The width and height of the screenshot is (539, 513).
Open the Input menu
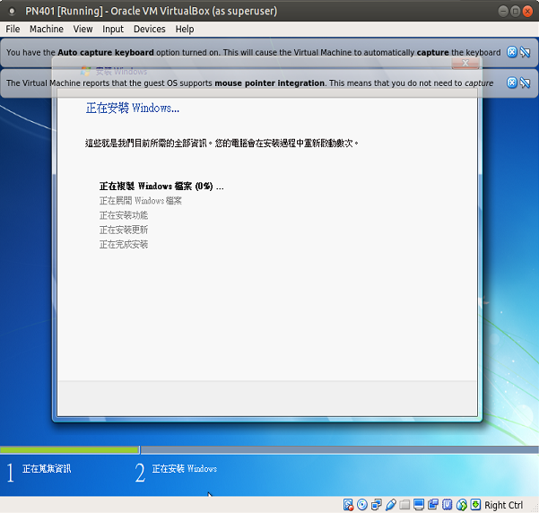point(113,30)
